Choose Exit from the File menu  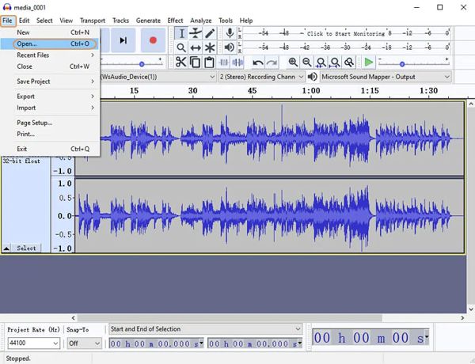pyautogui.click(x=50, y=149)
